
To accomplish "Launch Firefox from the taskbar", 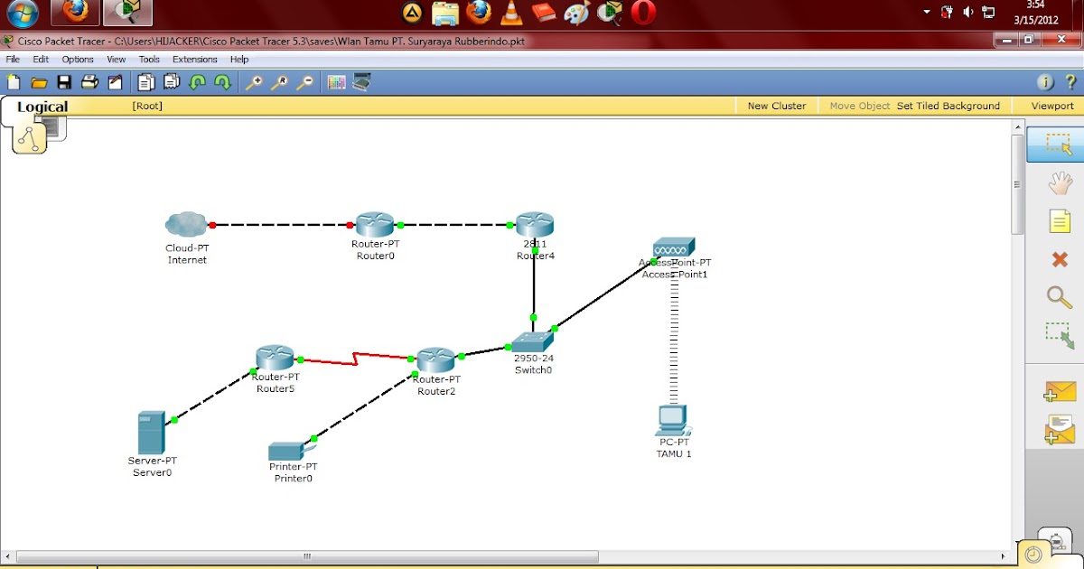I will point(75,13).
